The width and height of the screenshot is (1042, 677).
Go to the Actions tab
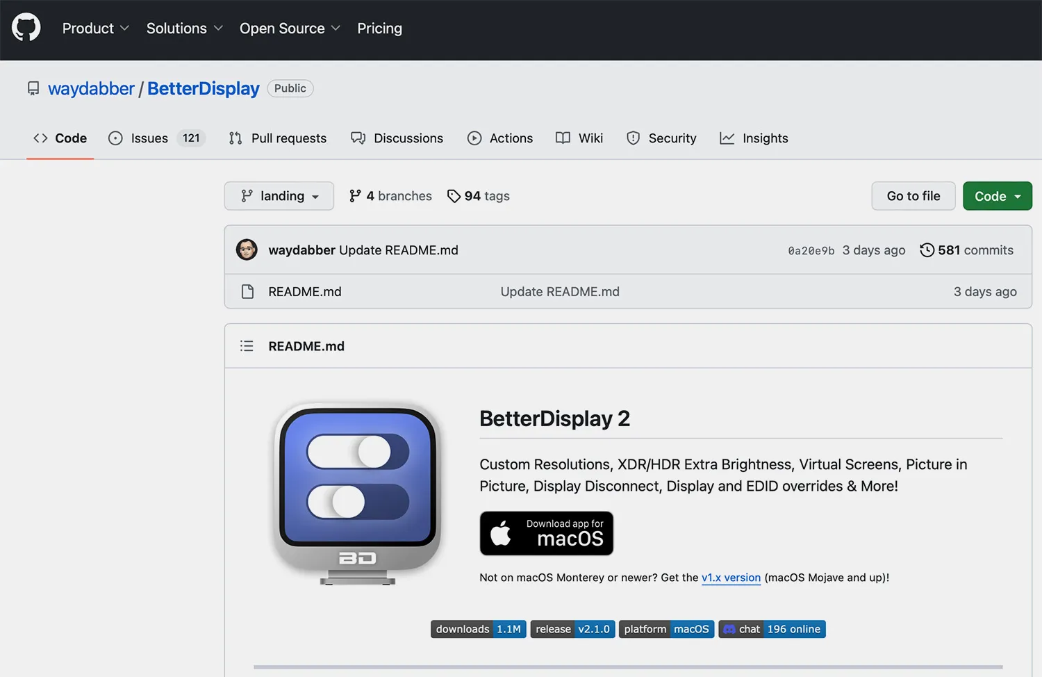[500, 138]
